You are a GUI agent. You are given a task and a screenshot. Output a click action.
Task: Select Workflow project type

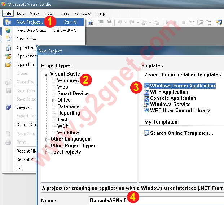(x=68, y=132)
